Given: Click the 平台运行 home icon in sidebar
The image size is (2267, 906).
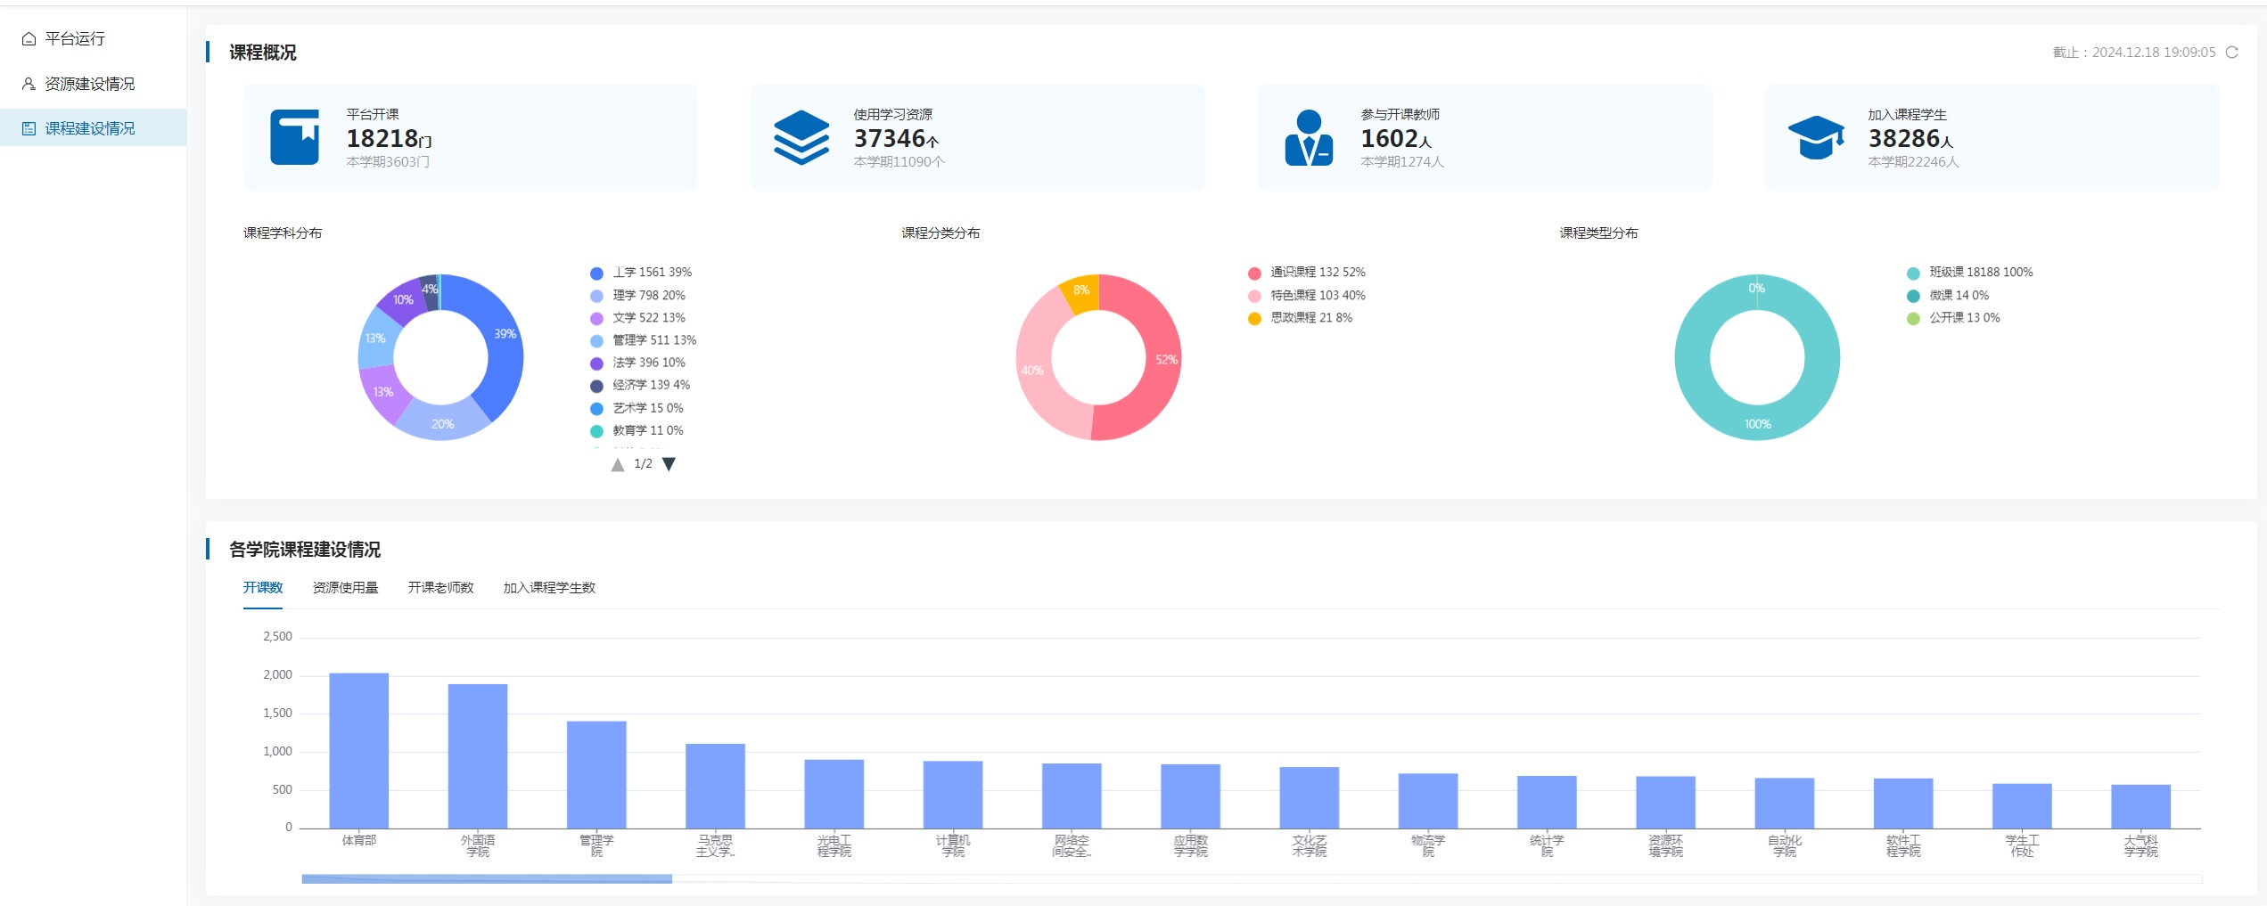Looking at the screenshot, I should coord(29,39).
